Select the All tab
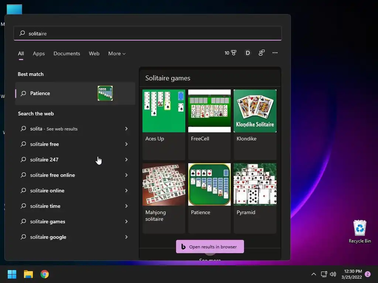The width and height of the screenshot is (378, 283). pos(21,54)
